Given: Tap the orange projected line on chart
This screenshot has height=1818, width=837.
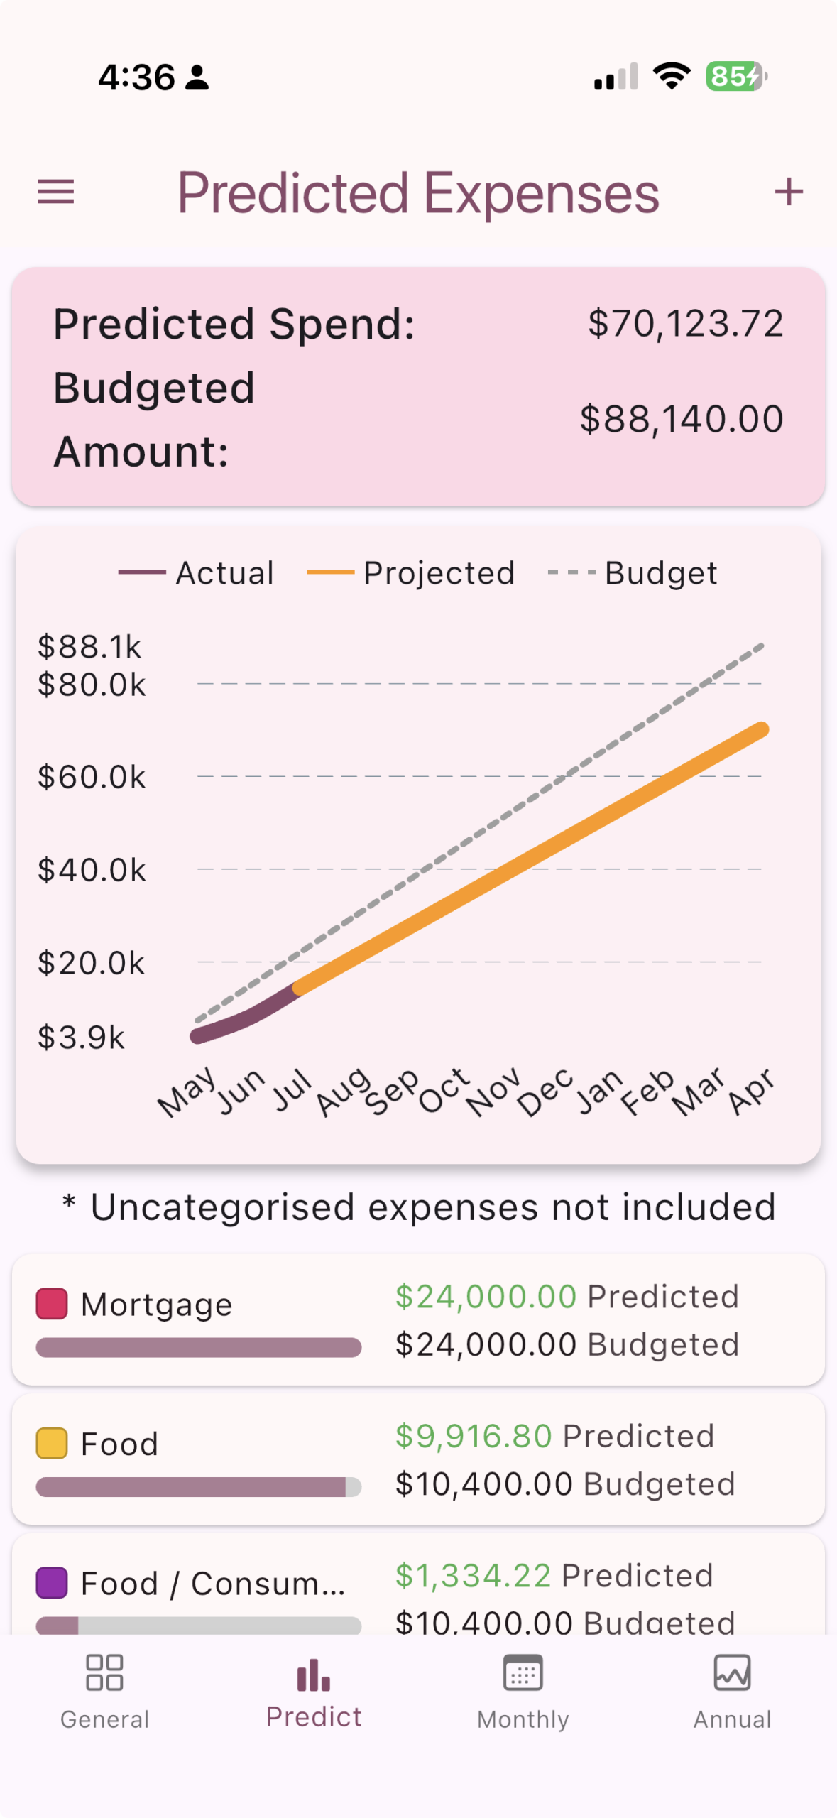Looking at the screenshot, I should [529, 859].
